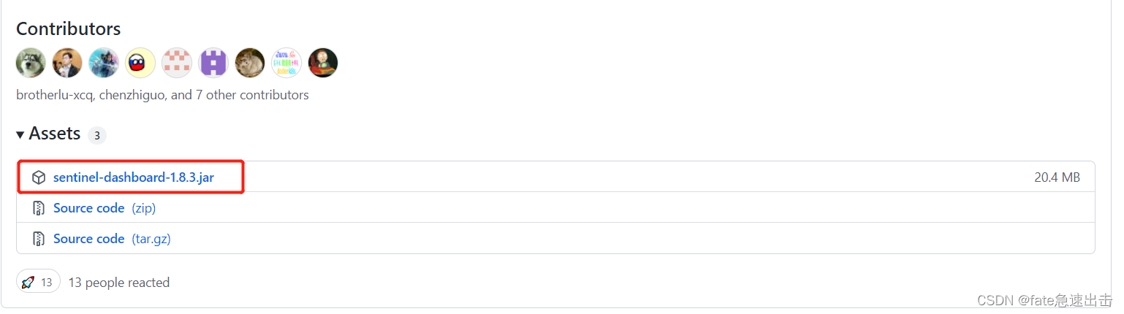Click the pink pixel identicon avatar

[177, 63]
